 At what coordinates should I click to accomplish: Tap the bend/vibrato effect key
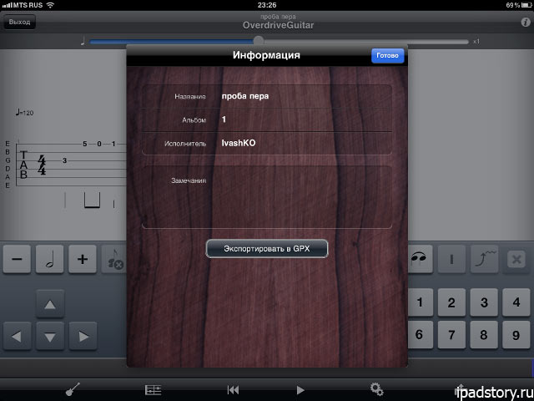(x=484, y=259)
